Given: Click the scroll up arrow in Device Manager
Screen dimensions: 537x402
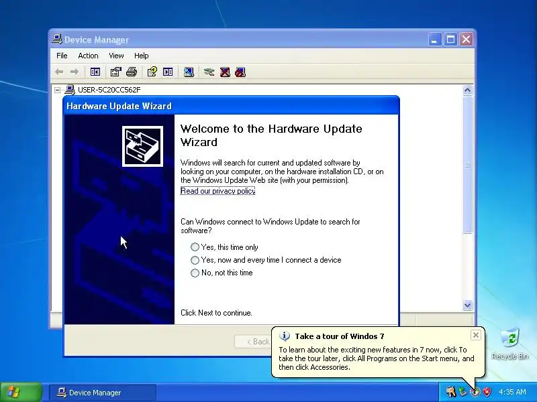Looking at the screenshot, I should (467, 90).
